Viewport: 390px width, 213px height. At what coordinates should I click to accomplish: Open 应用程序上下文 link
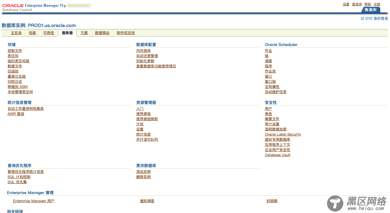[x=278, y=145]
